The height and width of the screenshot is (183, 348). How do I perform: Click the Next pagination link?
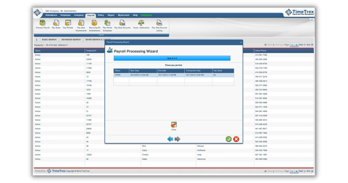[301, 45]
